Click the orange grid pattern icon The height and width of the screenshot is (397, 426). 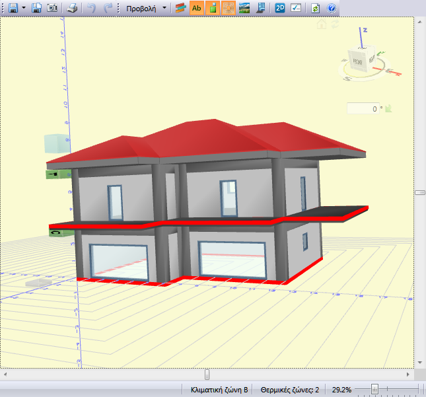coord(229,8)
